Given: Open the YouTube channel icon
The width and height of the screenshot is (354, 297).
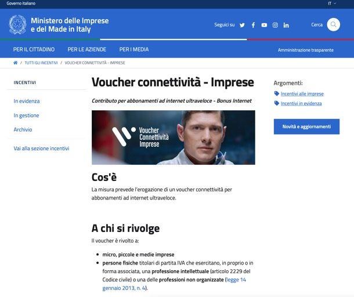Looking at the screenshot, I should [264, 25].
